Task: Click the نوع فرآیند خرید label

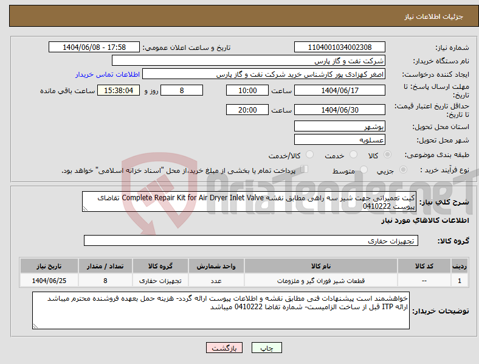Action: (x=444, y=170)
